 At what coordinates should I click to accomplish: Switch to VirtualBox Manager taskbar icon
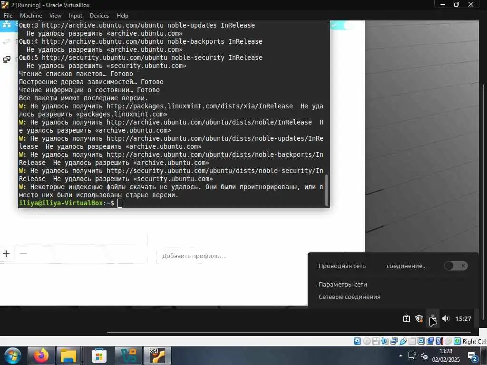click(128, 355)
